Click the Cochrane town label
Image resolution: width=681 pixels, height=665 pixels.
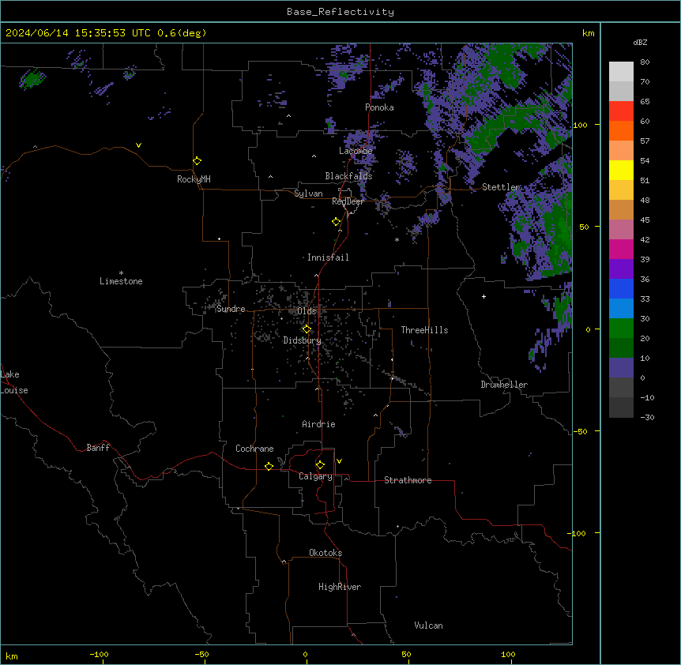(x=254, y=449)
